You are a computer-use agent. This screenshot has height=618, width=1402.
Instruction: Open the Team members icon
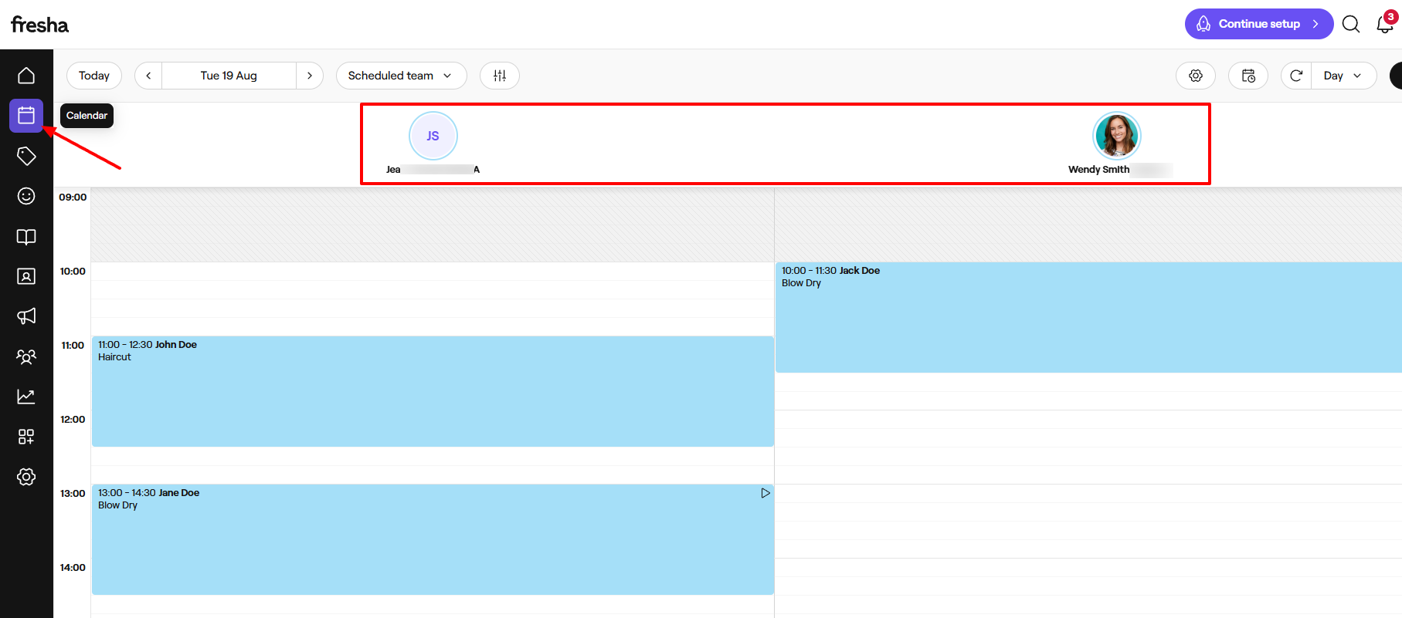tap(26, 356)
